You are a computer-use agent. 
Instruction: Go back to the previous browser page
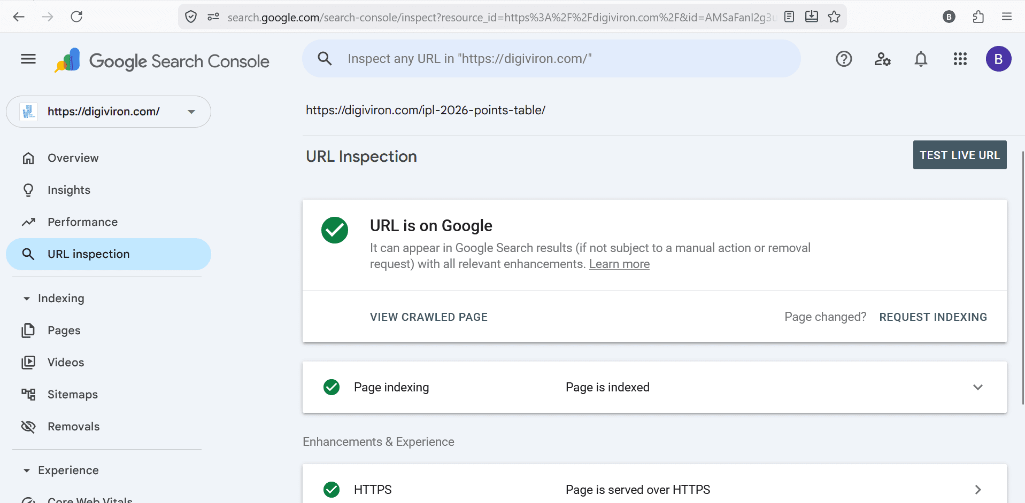click(x=19, y=17)
